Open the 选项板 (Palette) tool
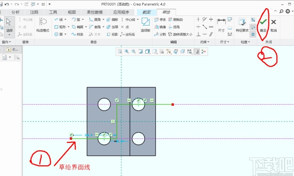Viewport: 294px width, 176px height. click(x=146, y=25)
